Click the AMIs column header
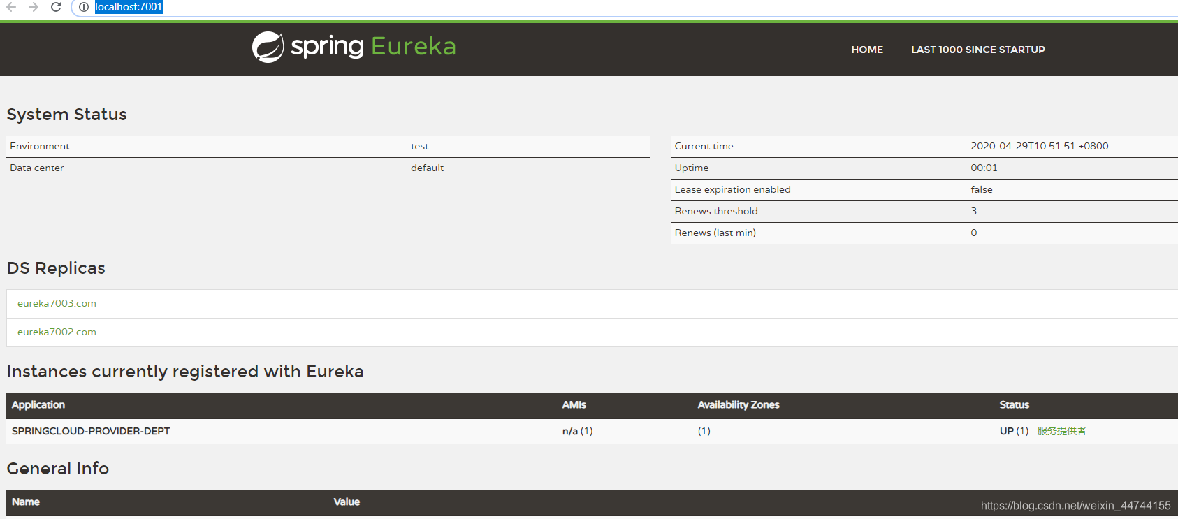The width and height of the screenshot is (1178, 519). 574,404
